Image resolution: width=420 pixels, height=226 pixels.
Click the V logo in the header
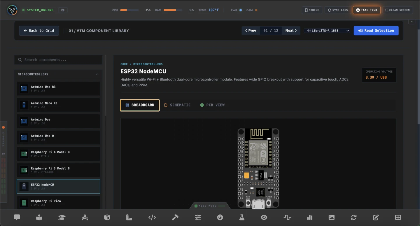pos(12,10)
